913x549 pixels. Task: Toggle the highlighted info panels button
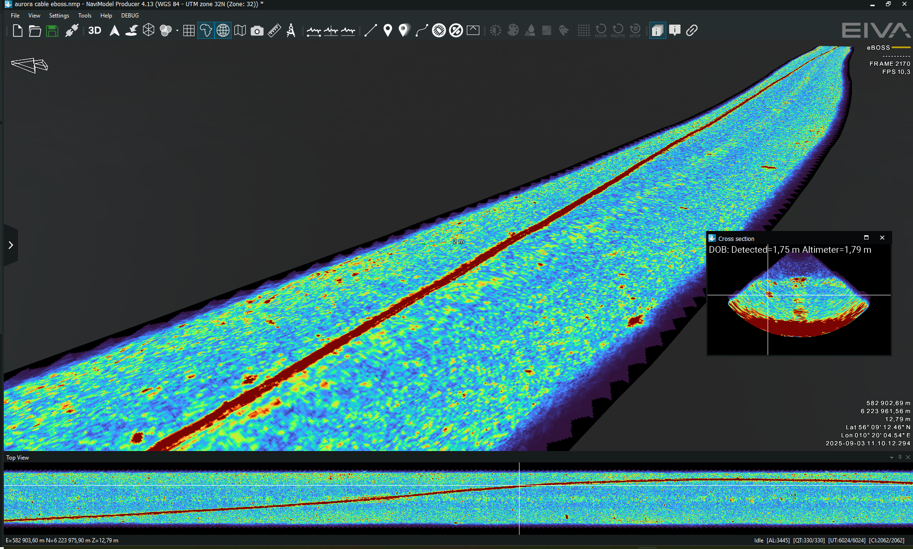(x=658, y=30)
